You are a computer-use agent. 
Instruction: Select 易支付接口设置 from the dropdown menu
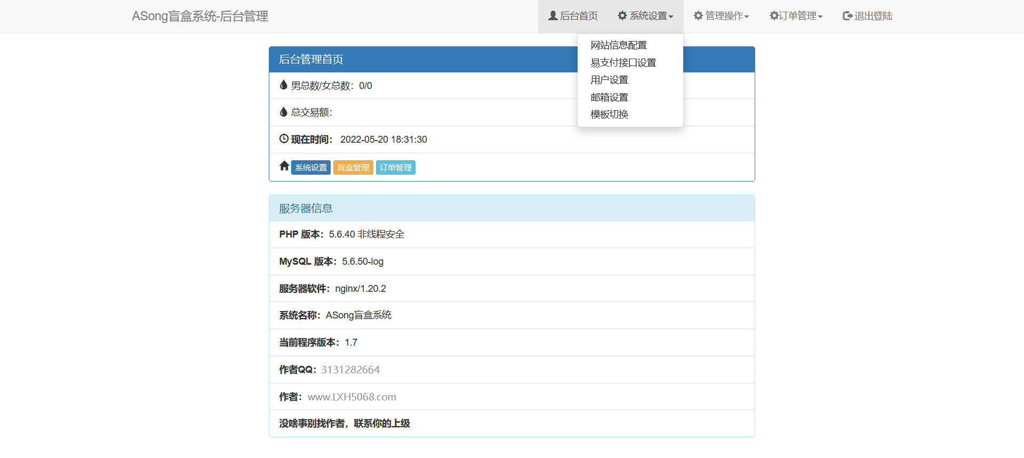tap(630, 63)
